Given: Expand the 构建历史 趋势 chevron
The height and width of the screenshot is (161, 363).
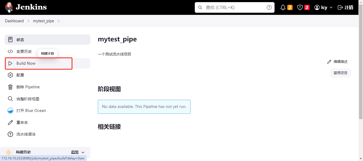Looking at the screenshot, I should coord(83,152).
